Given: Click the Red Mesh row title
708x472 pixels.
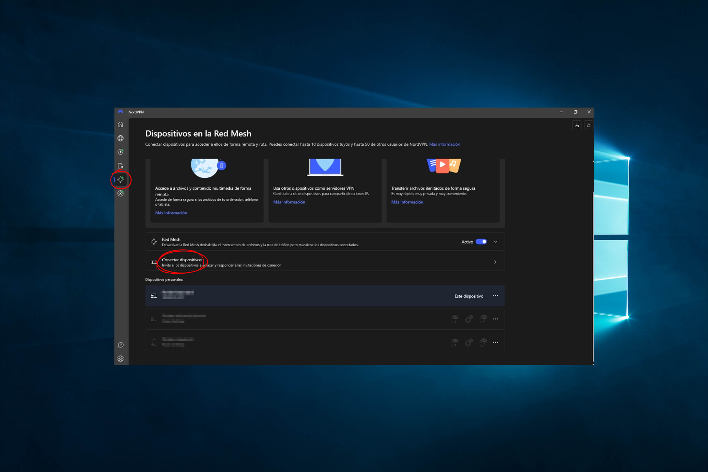Looking at the screenshot, I should [x=171, y=240].
